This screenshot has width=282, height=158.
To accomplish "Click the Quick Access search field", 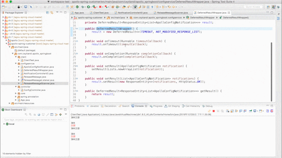I will pyautogui.click(x=253, y=7).
